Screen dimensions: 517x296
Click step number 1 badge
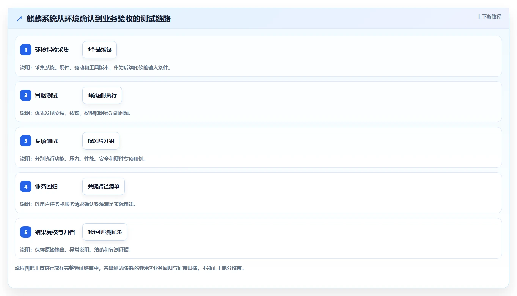tap(26, 50)
